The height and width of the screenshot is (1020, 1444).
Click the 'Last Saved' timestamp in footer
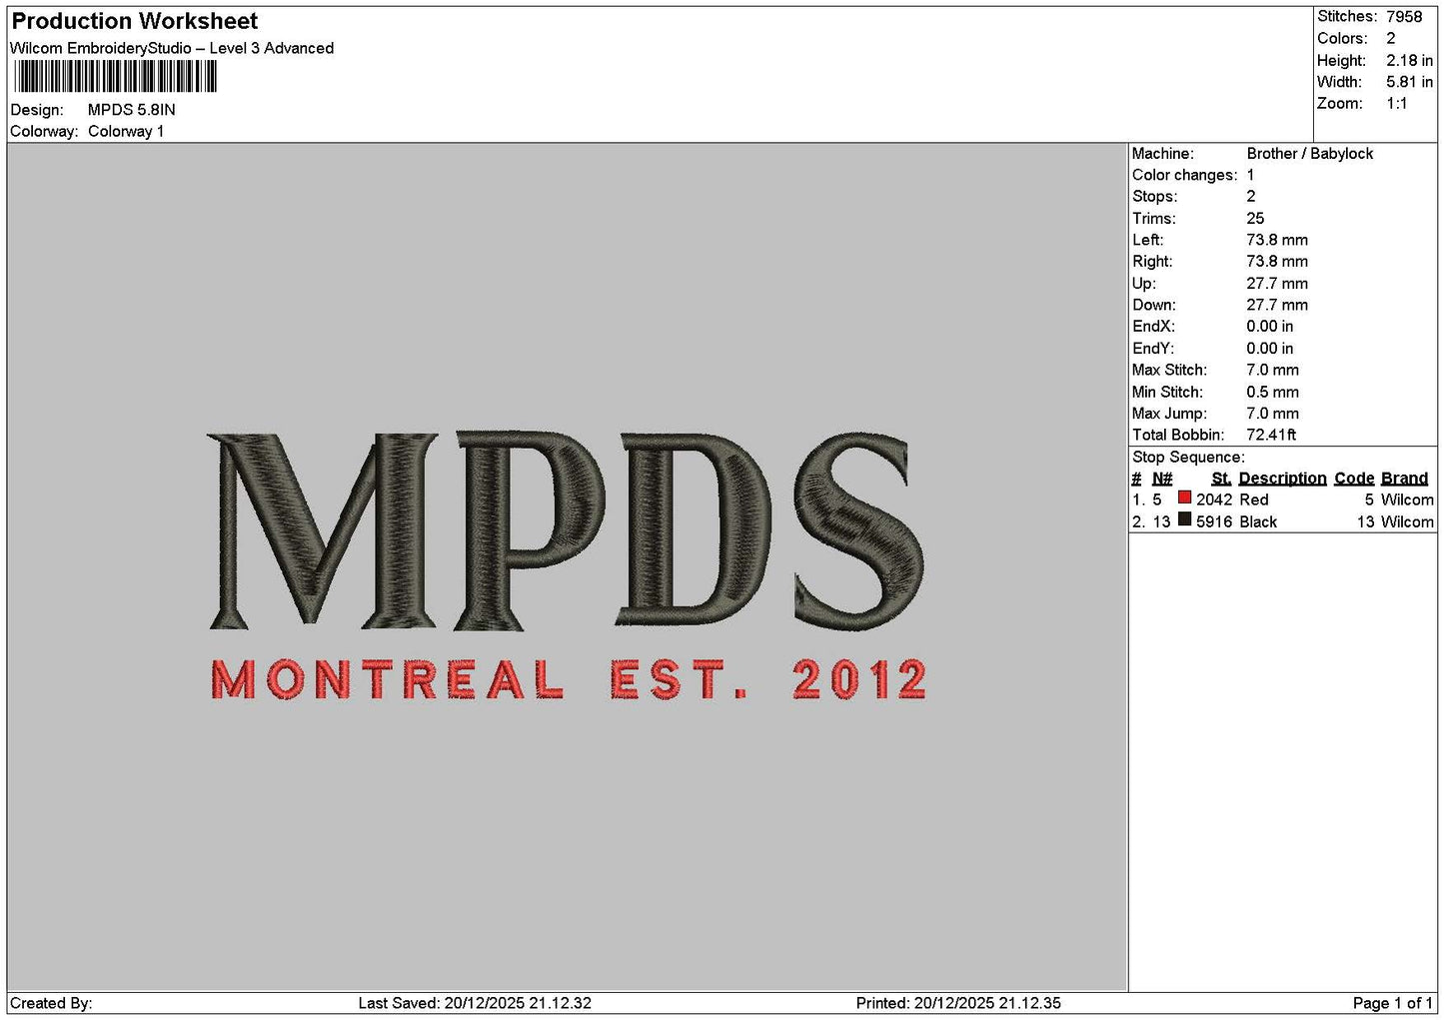tap(475, 1003)
